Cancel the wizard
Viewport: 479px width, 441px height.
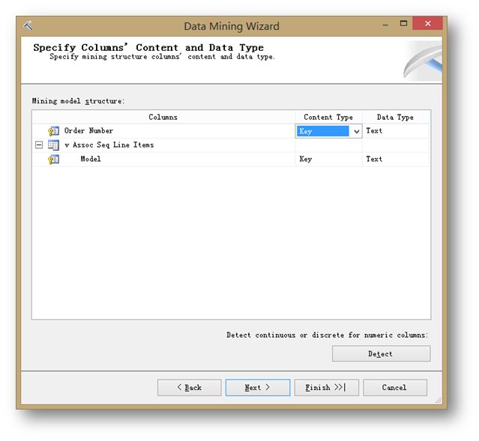[395, 388]
